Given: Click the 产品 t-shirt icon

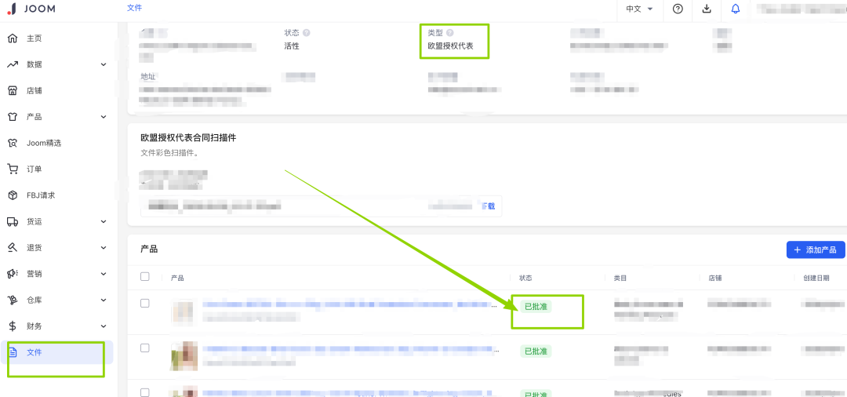Looking at the screenshot, I should click(13, 117).
